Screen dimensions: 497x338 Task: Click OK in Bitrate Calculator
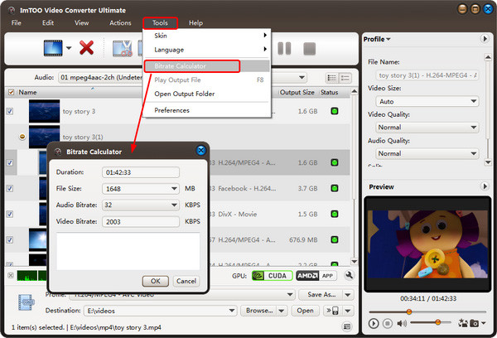(x=156, y=281)
